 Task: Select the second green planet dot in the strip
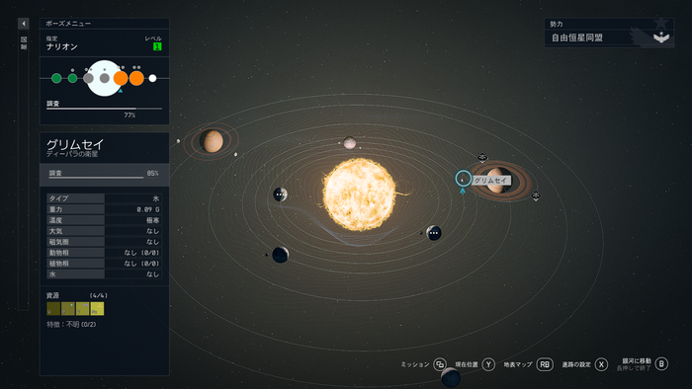(73, 78)
